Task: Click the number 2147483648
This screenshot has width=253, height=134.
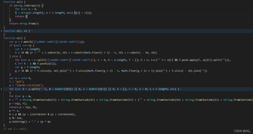Action: 65,114
